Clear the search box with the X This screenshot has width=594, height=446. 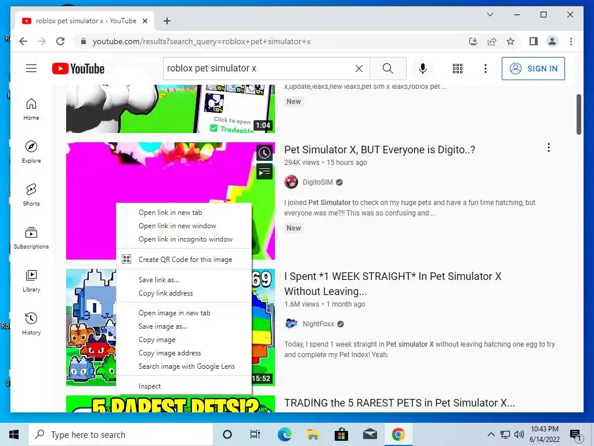click(358, 69)
